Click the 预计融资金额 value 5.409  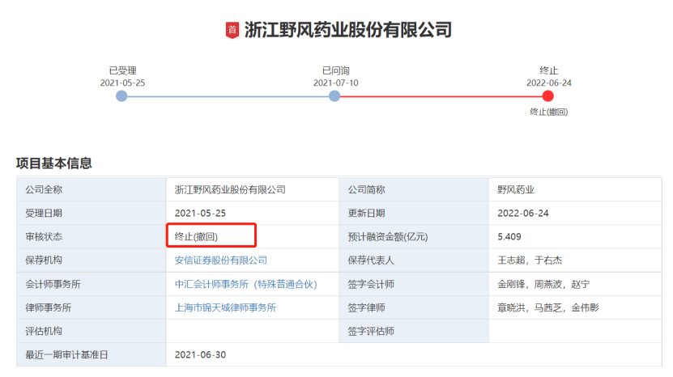point(509,237)
